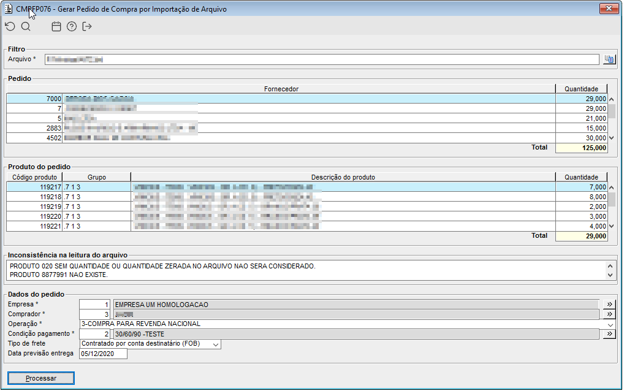Image resolution: width=624 pixels, height=391 pixels.
Task: Click Grupo column header
Action: point(97,177)
